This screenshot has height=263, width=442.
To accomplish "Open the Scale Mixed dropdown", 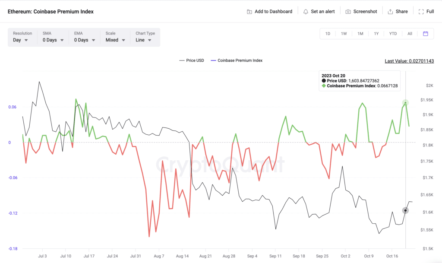I will click(x=115, y=40).
